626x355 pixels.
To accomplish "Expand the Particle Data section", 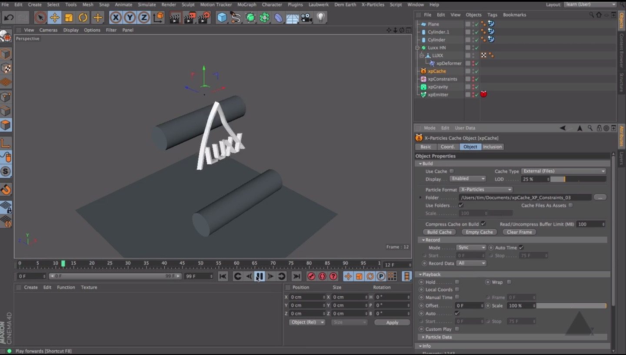I will (x=423, y=337).
